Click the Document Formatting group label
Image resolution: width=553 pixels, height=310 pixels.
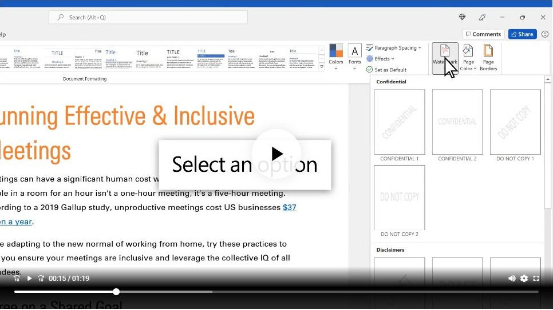coord(85,79)
